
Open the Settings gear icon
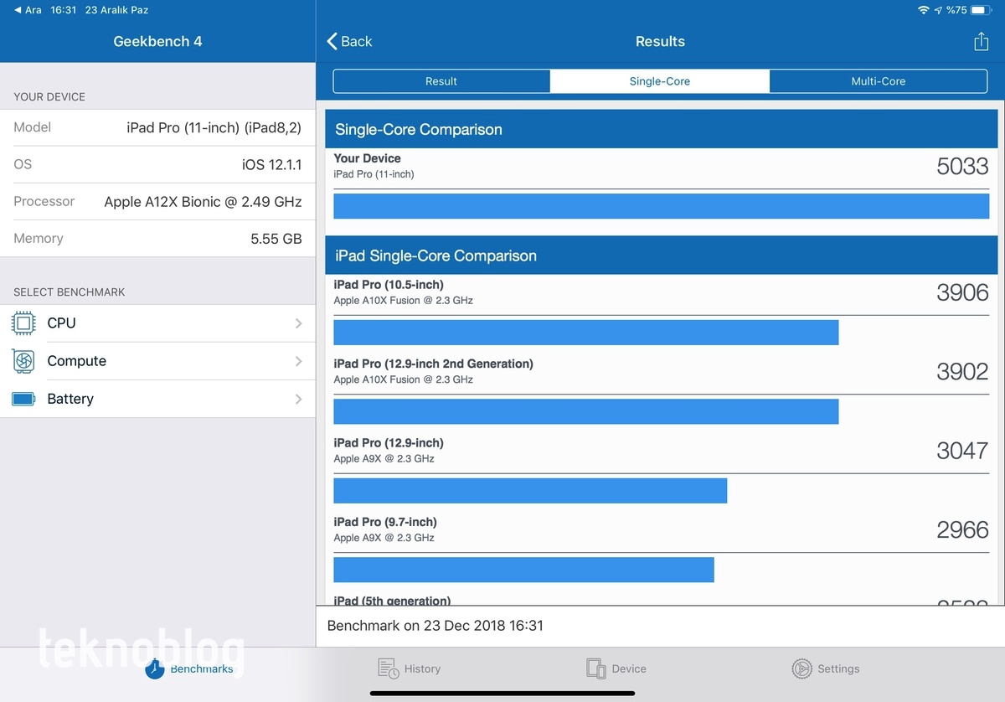[x=801, y=668]
